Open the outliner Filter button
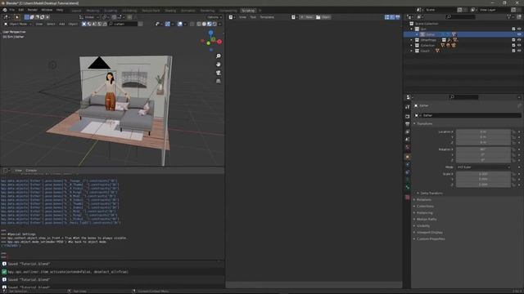This screenshot has width=524, height=294. [509, 16]
